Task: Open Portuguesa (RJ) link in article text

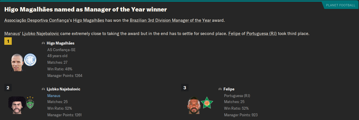Action: [x=262, y=34]
